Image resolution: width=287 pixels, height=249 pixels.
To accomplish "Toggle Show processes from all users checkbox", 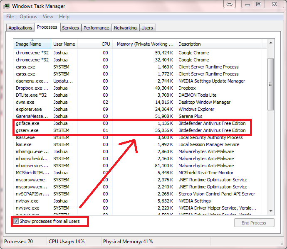I will pos(16,221).
